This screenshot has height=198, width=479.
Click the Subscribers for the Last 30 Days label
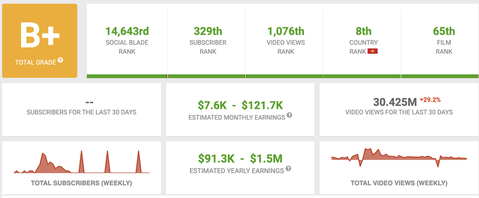(x=81, y=112)
